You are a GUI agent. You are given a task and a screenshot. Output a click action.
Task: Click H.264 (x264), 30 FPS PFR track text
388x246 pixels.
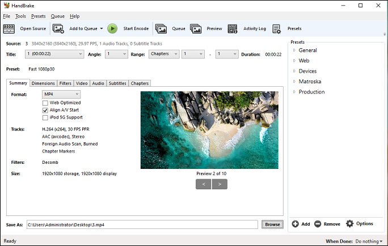(66, 129)
